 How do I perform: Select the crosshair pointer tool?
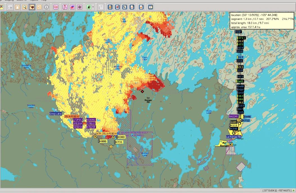[x=10, y=7]
